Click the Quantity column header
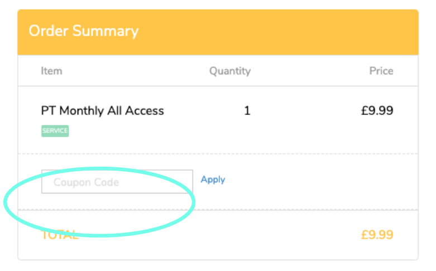The height and width of the screenshot is (271, 436). pos(229,71)
